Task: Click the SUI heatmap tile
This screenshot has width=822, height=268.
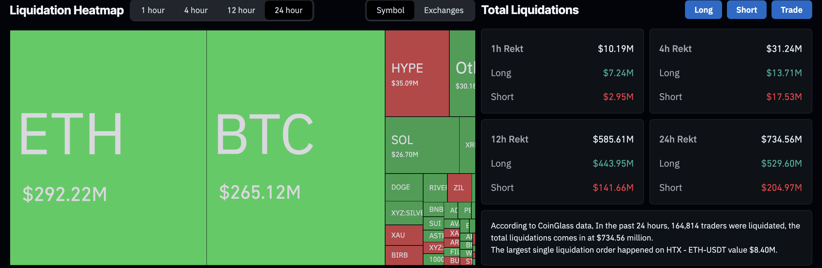Action: (434, 224)
